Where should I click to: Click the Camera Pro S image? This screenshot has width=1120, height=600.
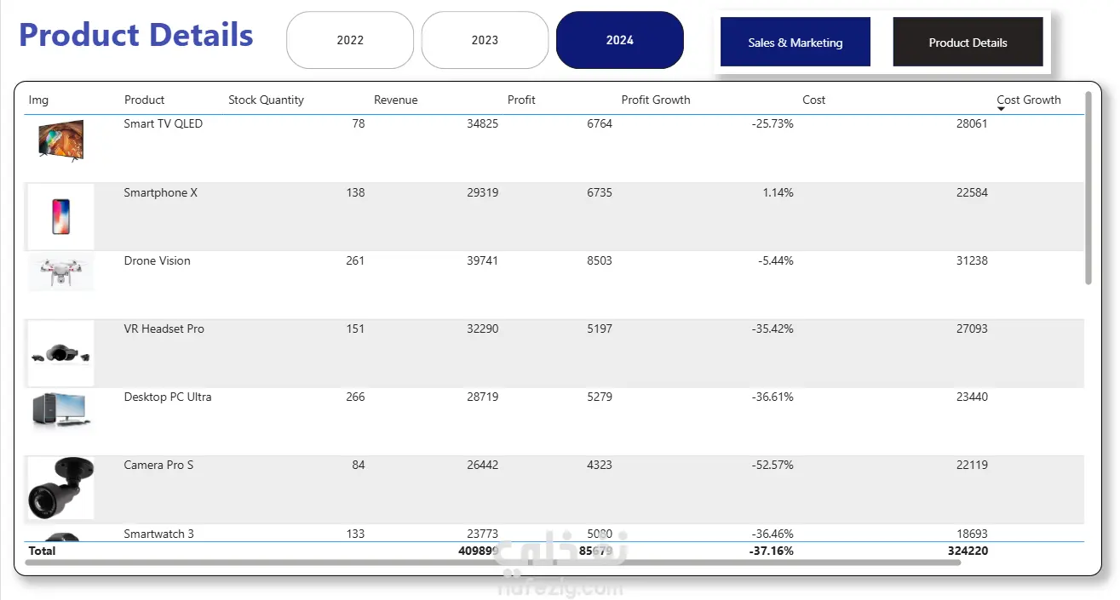pyautogui.click(x=60, y=488)
